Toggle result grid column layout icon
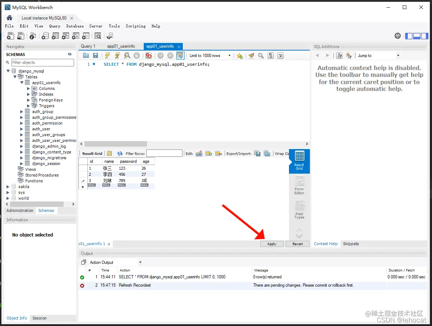Screen dimensions: 432x326 [x=109, y=154]
